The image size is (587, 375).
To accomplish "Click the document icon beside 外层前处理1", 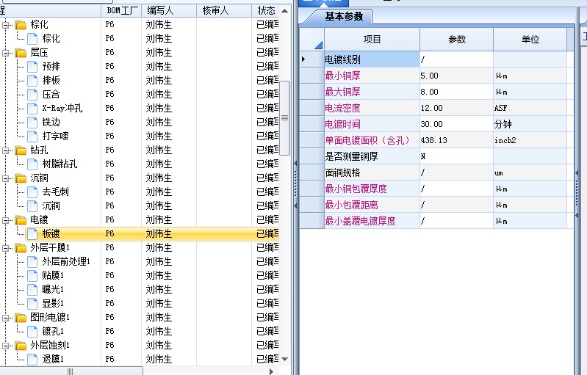I will click(32, 262).
